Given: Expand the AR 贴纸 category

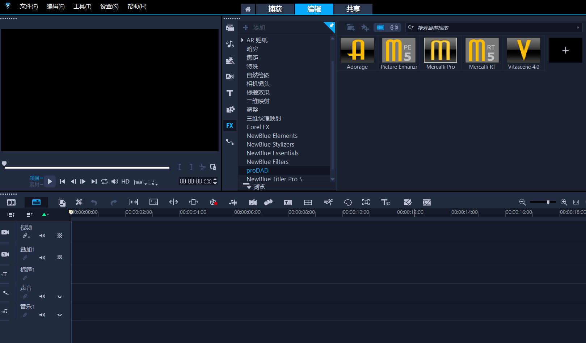Looking at the screenshot, I should click(x=242, y=40).
